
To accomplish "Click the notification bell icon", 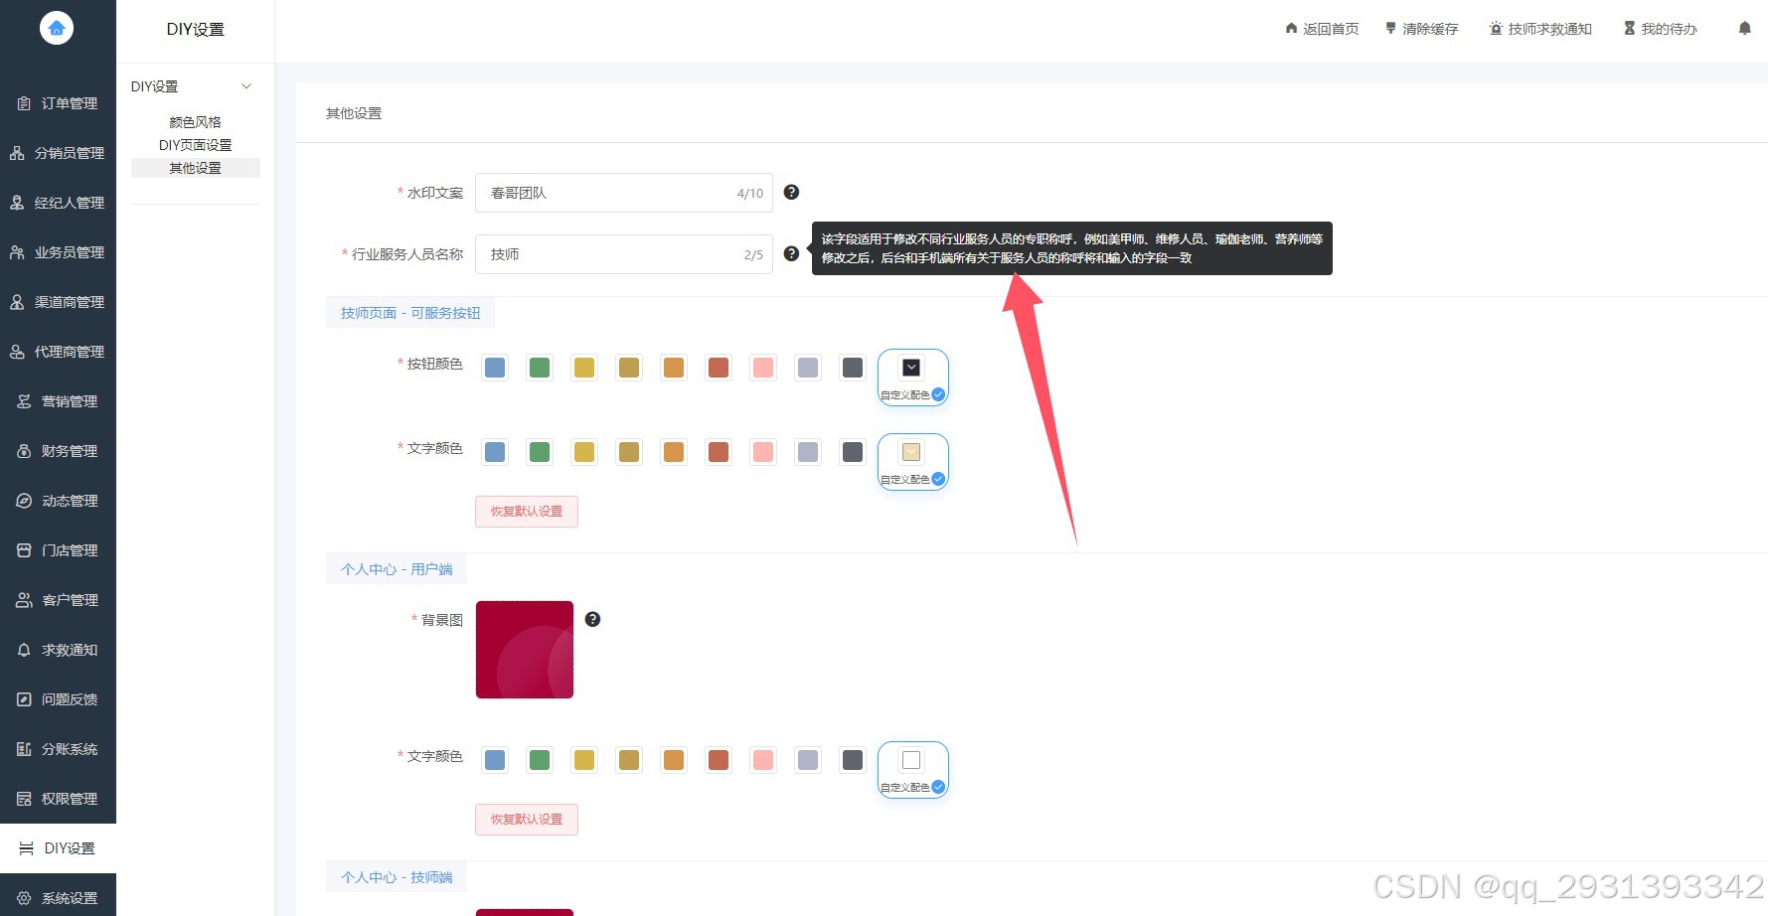I will click(x=1744, y=29).
